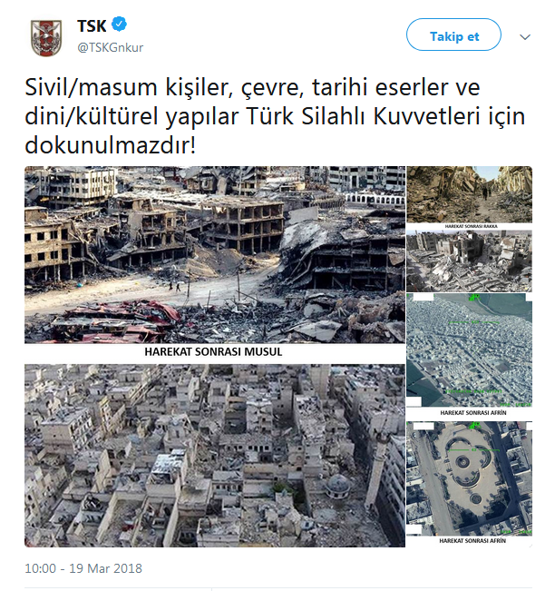Open the large Musul destroyed buildings photo
Image resolution: width=555 pixels, height=591 pixels.
(x=215, y=255)
